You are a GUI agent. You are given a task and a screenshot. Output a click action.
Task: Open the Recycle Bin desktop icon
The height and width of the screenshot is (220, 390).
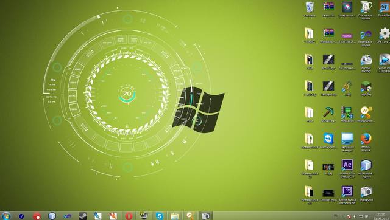tap(310, 9)
